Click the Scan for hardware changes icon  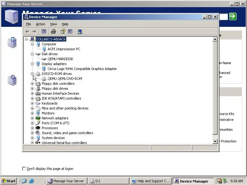pyautogui.click(x=80, y=32)
